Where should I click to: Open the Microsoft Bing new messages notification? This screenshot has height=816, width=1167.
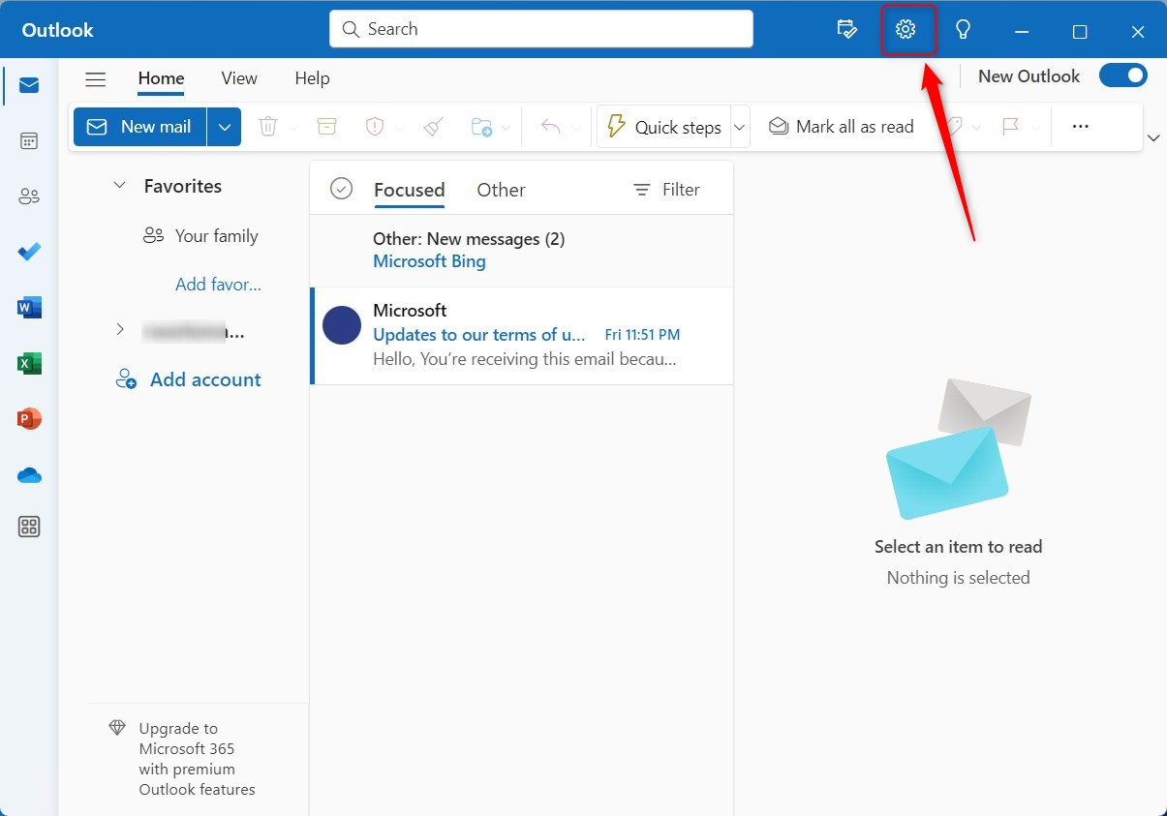429,260
